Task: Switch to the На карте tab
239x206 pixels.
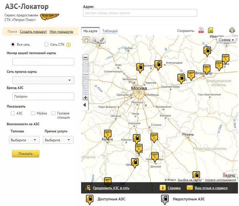Action: [90, 31]
